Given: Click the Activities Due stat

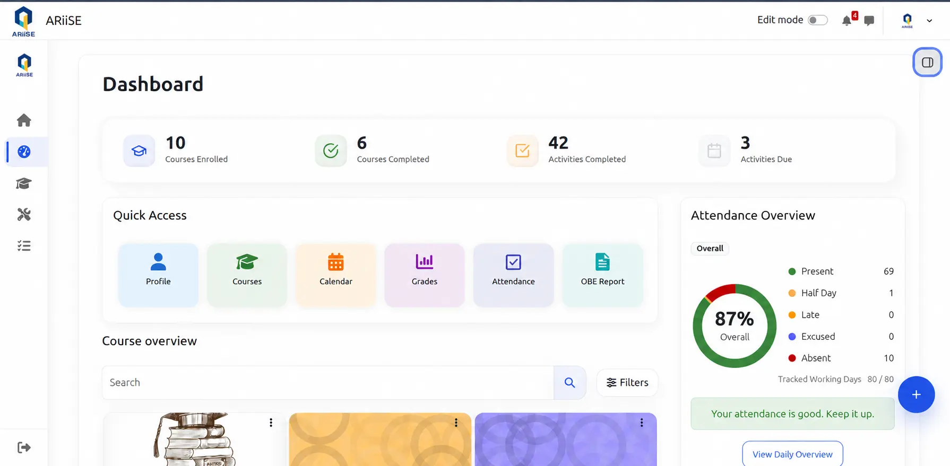Looking at the screenshot, I should coord(746,150).
